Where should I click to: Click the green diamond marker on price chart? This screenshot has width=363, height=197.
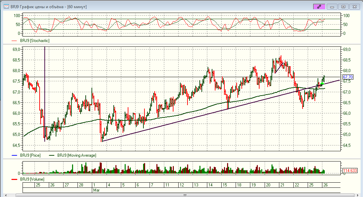322,84
